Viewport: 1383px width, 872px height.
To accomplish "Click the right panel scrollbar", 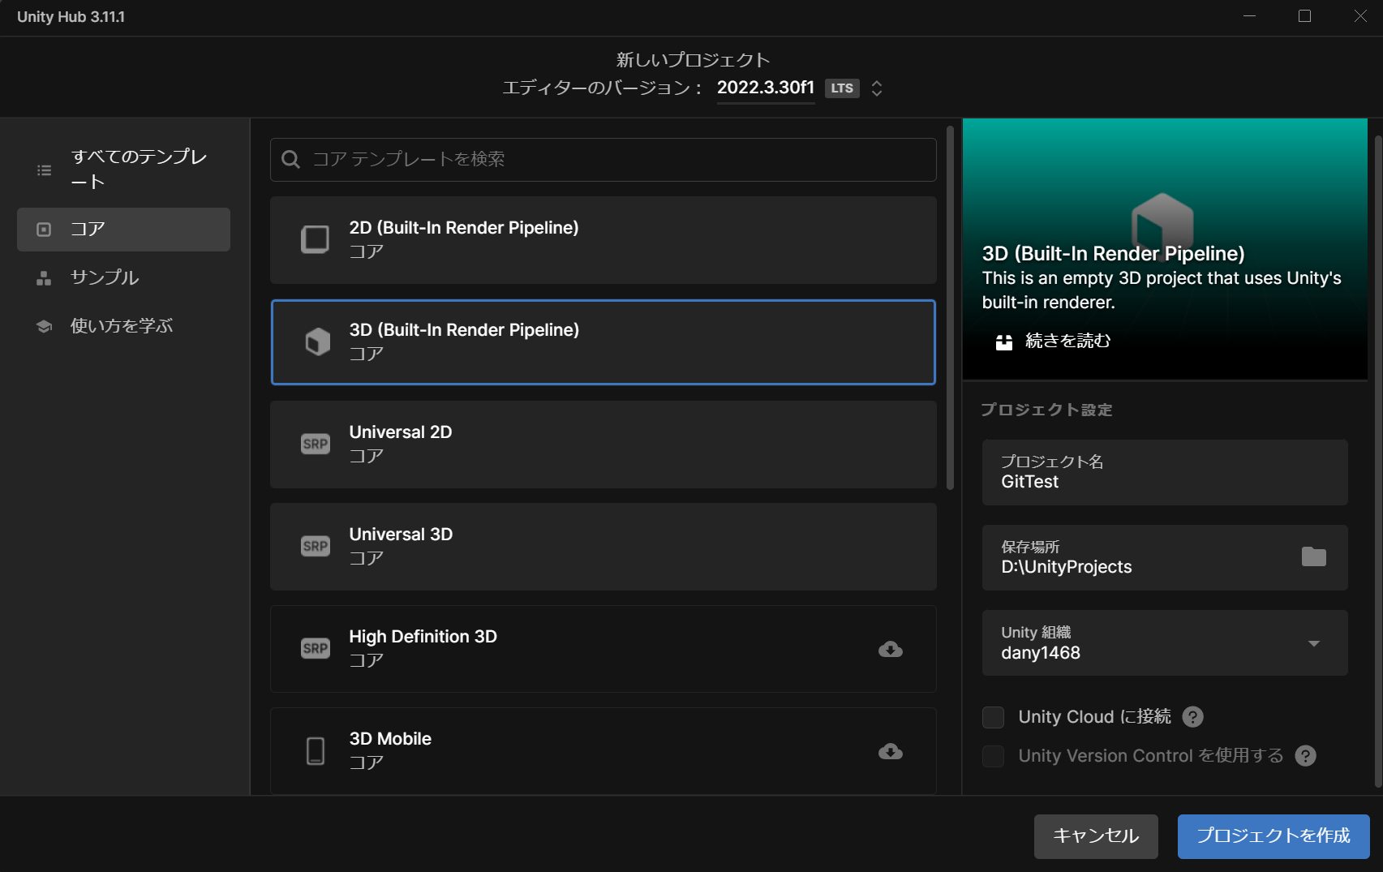I will coord(1378,461).
